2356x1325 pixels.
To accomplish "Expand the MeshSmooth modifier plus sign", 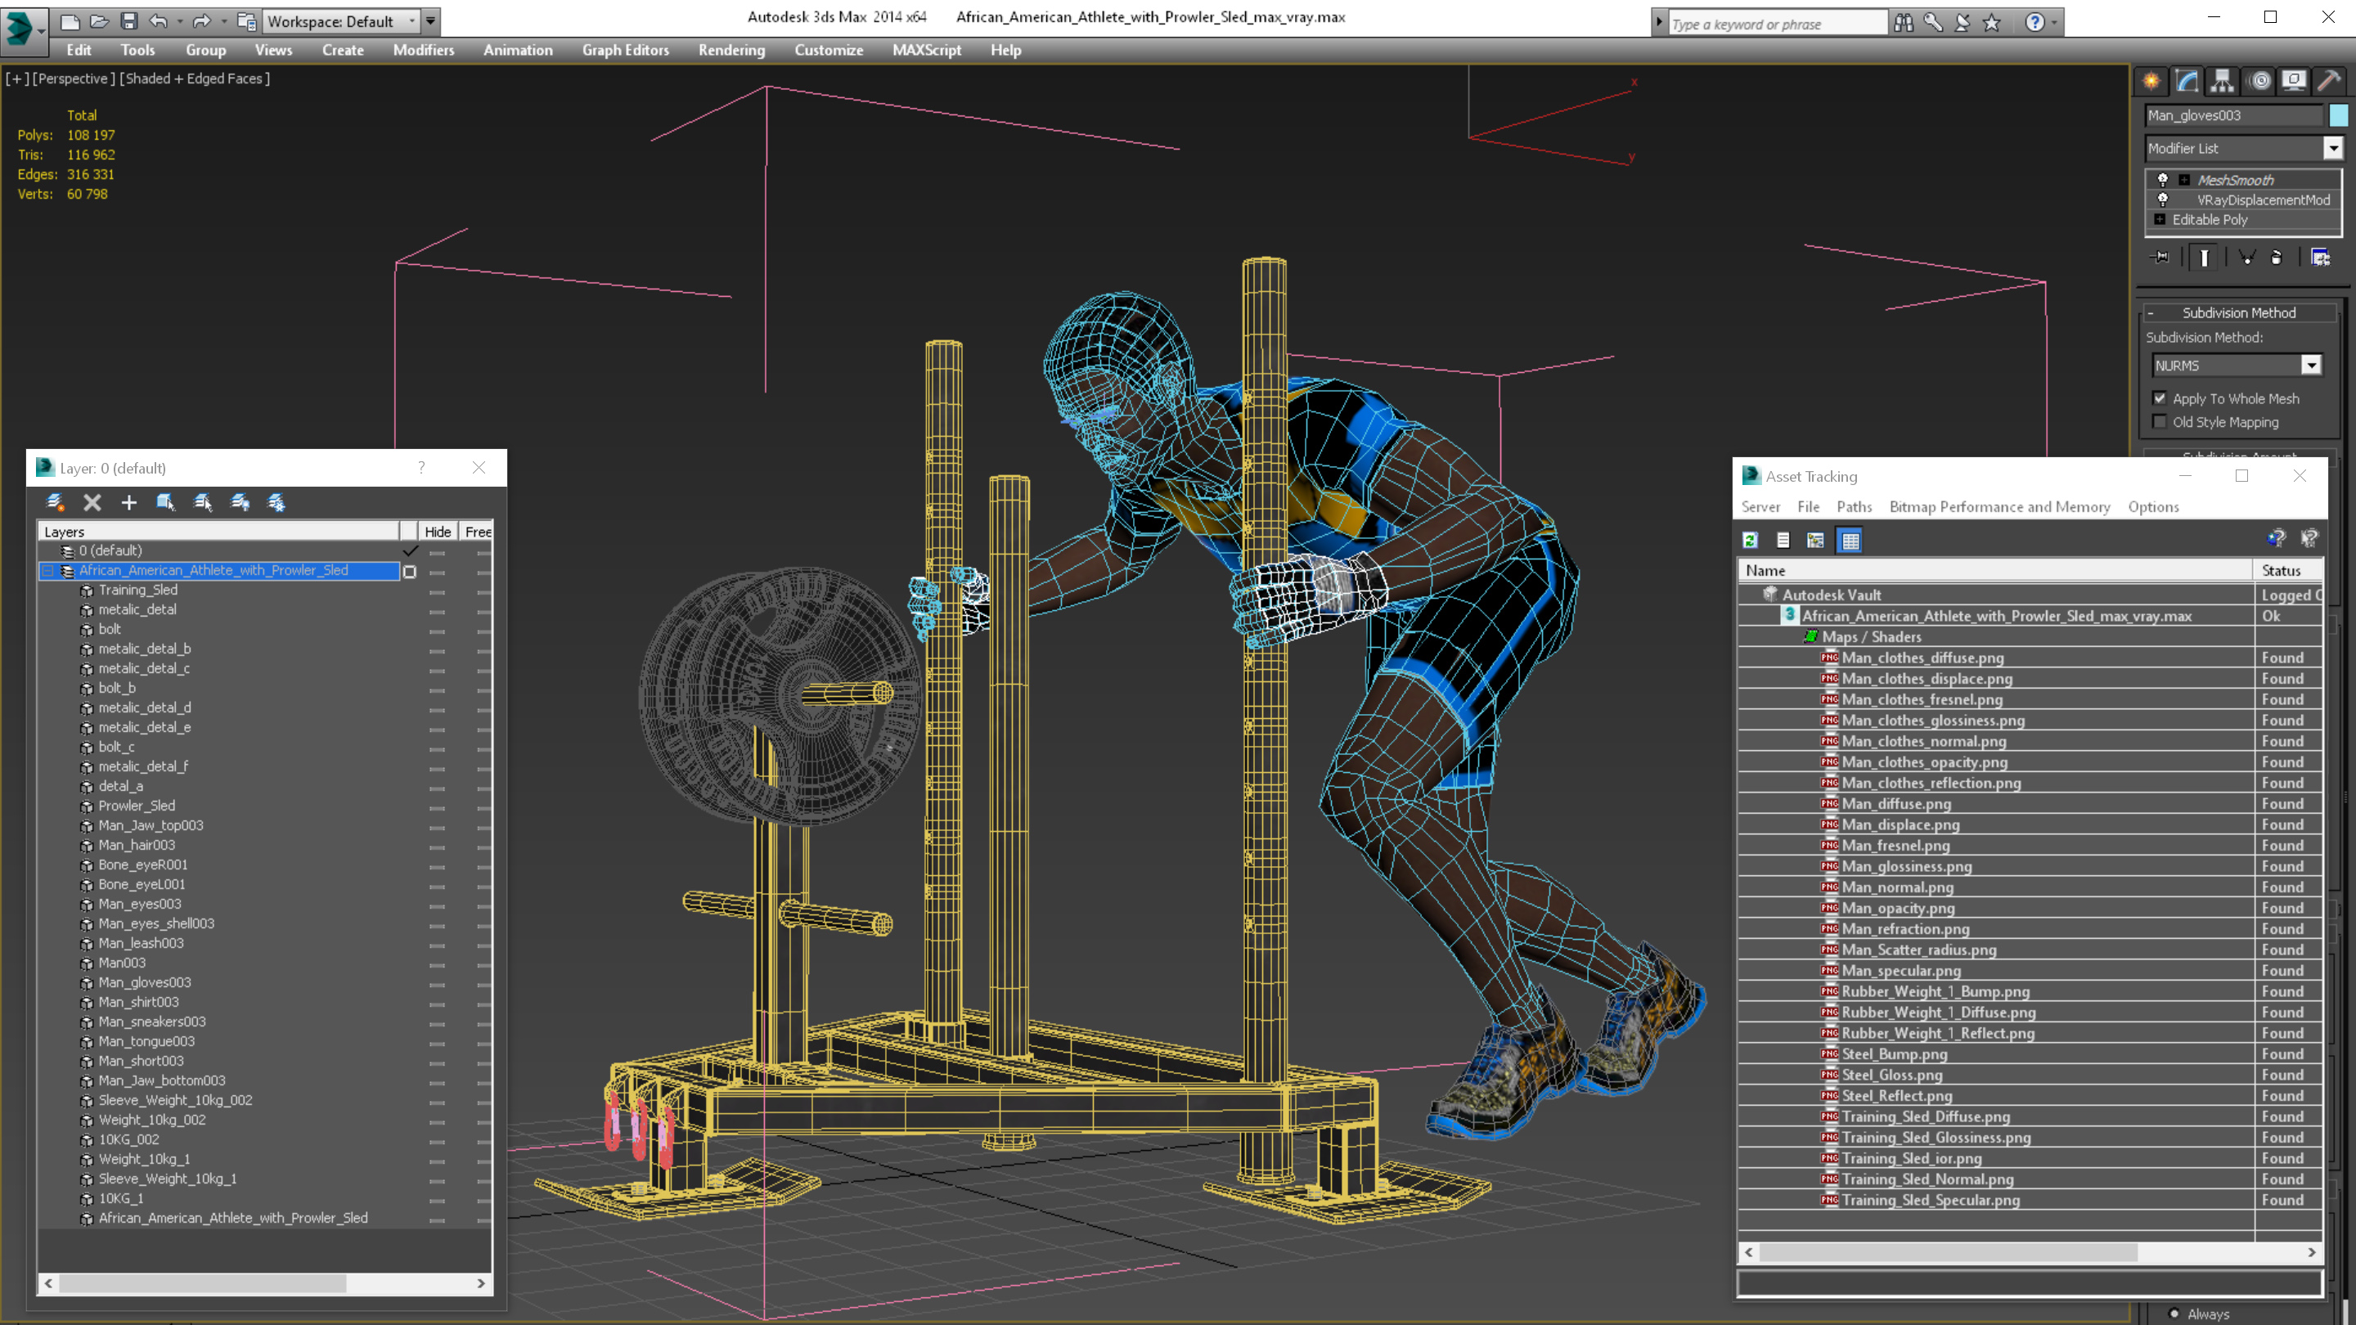I will pos(2184,180).
